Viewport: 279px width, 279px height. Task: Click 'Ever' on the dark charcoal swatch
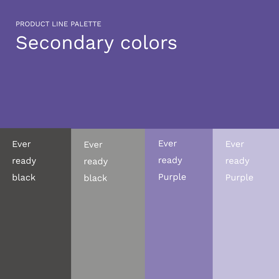pos(22,144)
